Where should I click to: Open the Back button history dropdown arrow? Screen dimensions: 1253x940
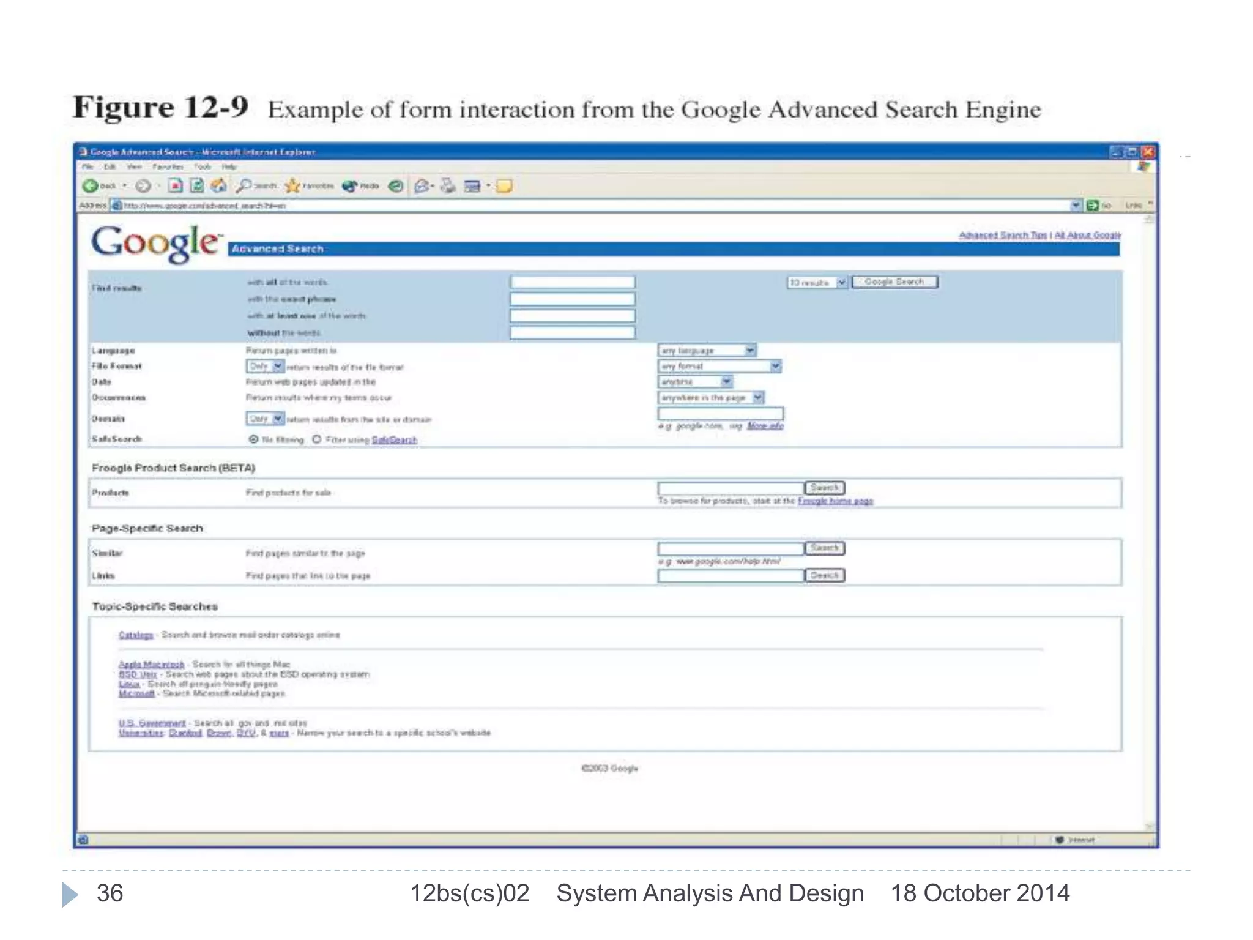coord(125,185)
